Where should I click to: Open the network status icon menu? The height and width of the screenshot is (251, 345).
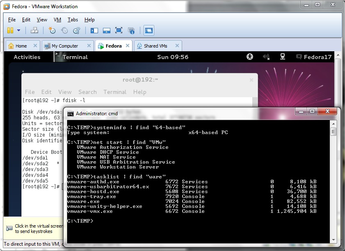coord(282,57)
